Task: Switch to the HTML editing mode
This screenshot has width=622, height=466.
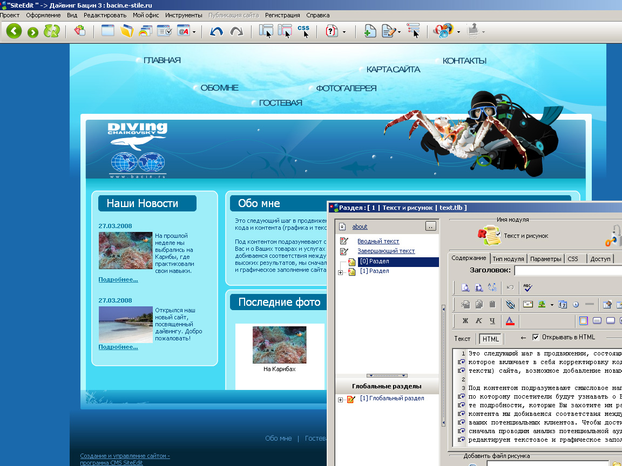Action: pos(490,339)
